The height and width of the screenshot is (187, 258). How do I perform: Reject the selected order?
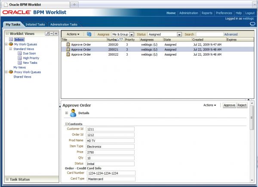pos(242,105)
